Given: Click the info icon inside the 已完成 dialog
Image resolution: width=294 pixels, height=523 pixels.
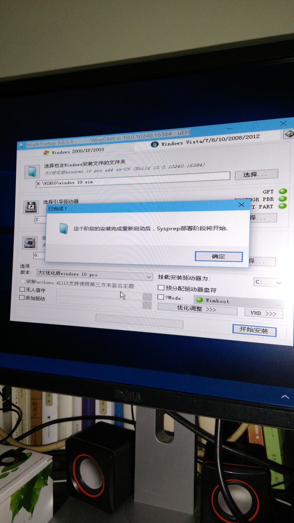Looking at the screenshot, I should pyautogui.click(x=63, y=228).
